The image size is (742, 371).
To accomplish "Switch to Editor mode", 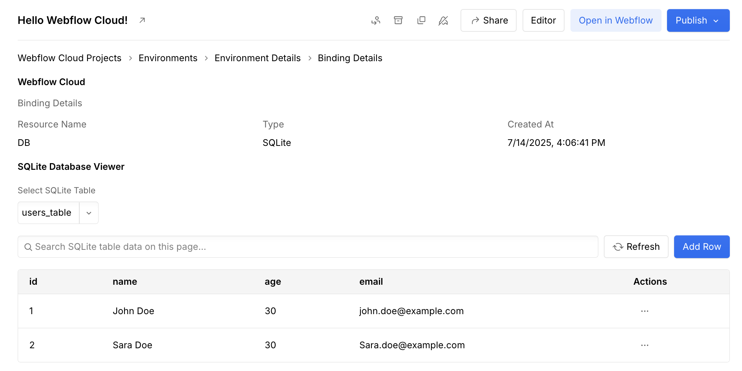I will point(543,20).
